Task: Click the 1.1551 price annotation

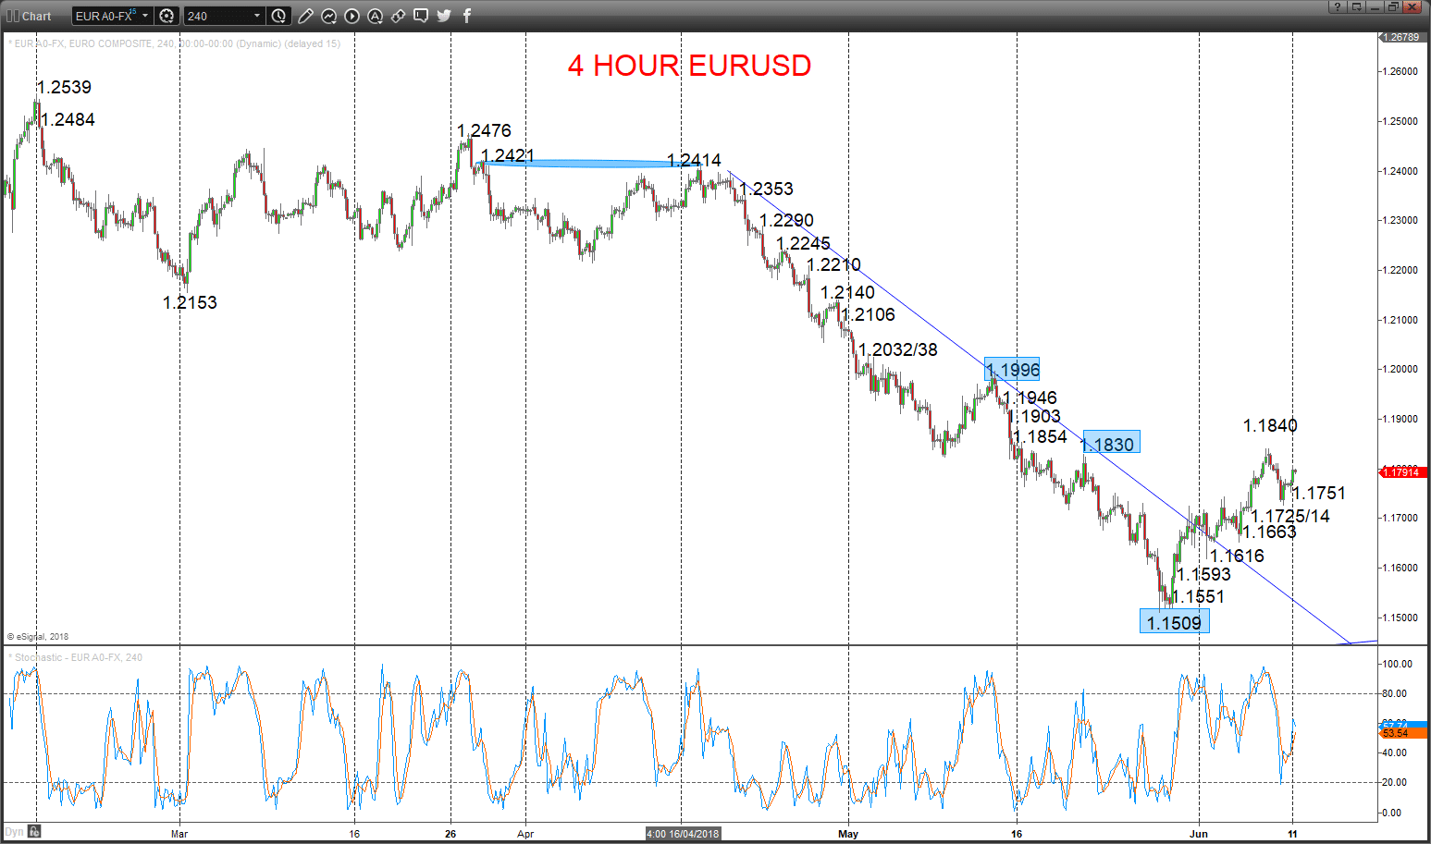Action: coord(1198,596)
